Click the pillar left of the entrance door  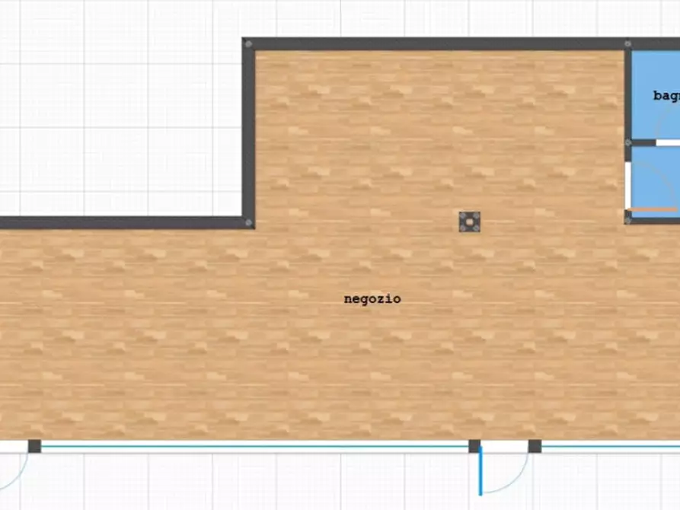pos(474,446)
